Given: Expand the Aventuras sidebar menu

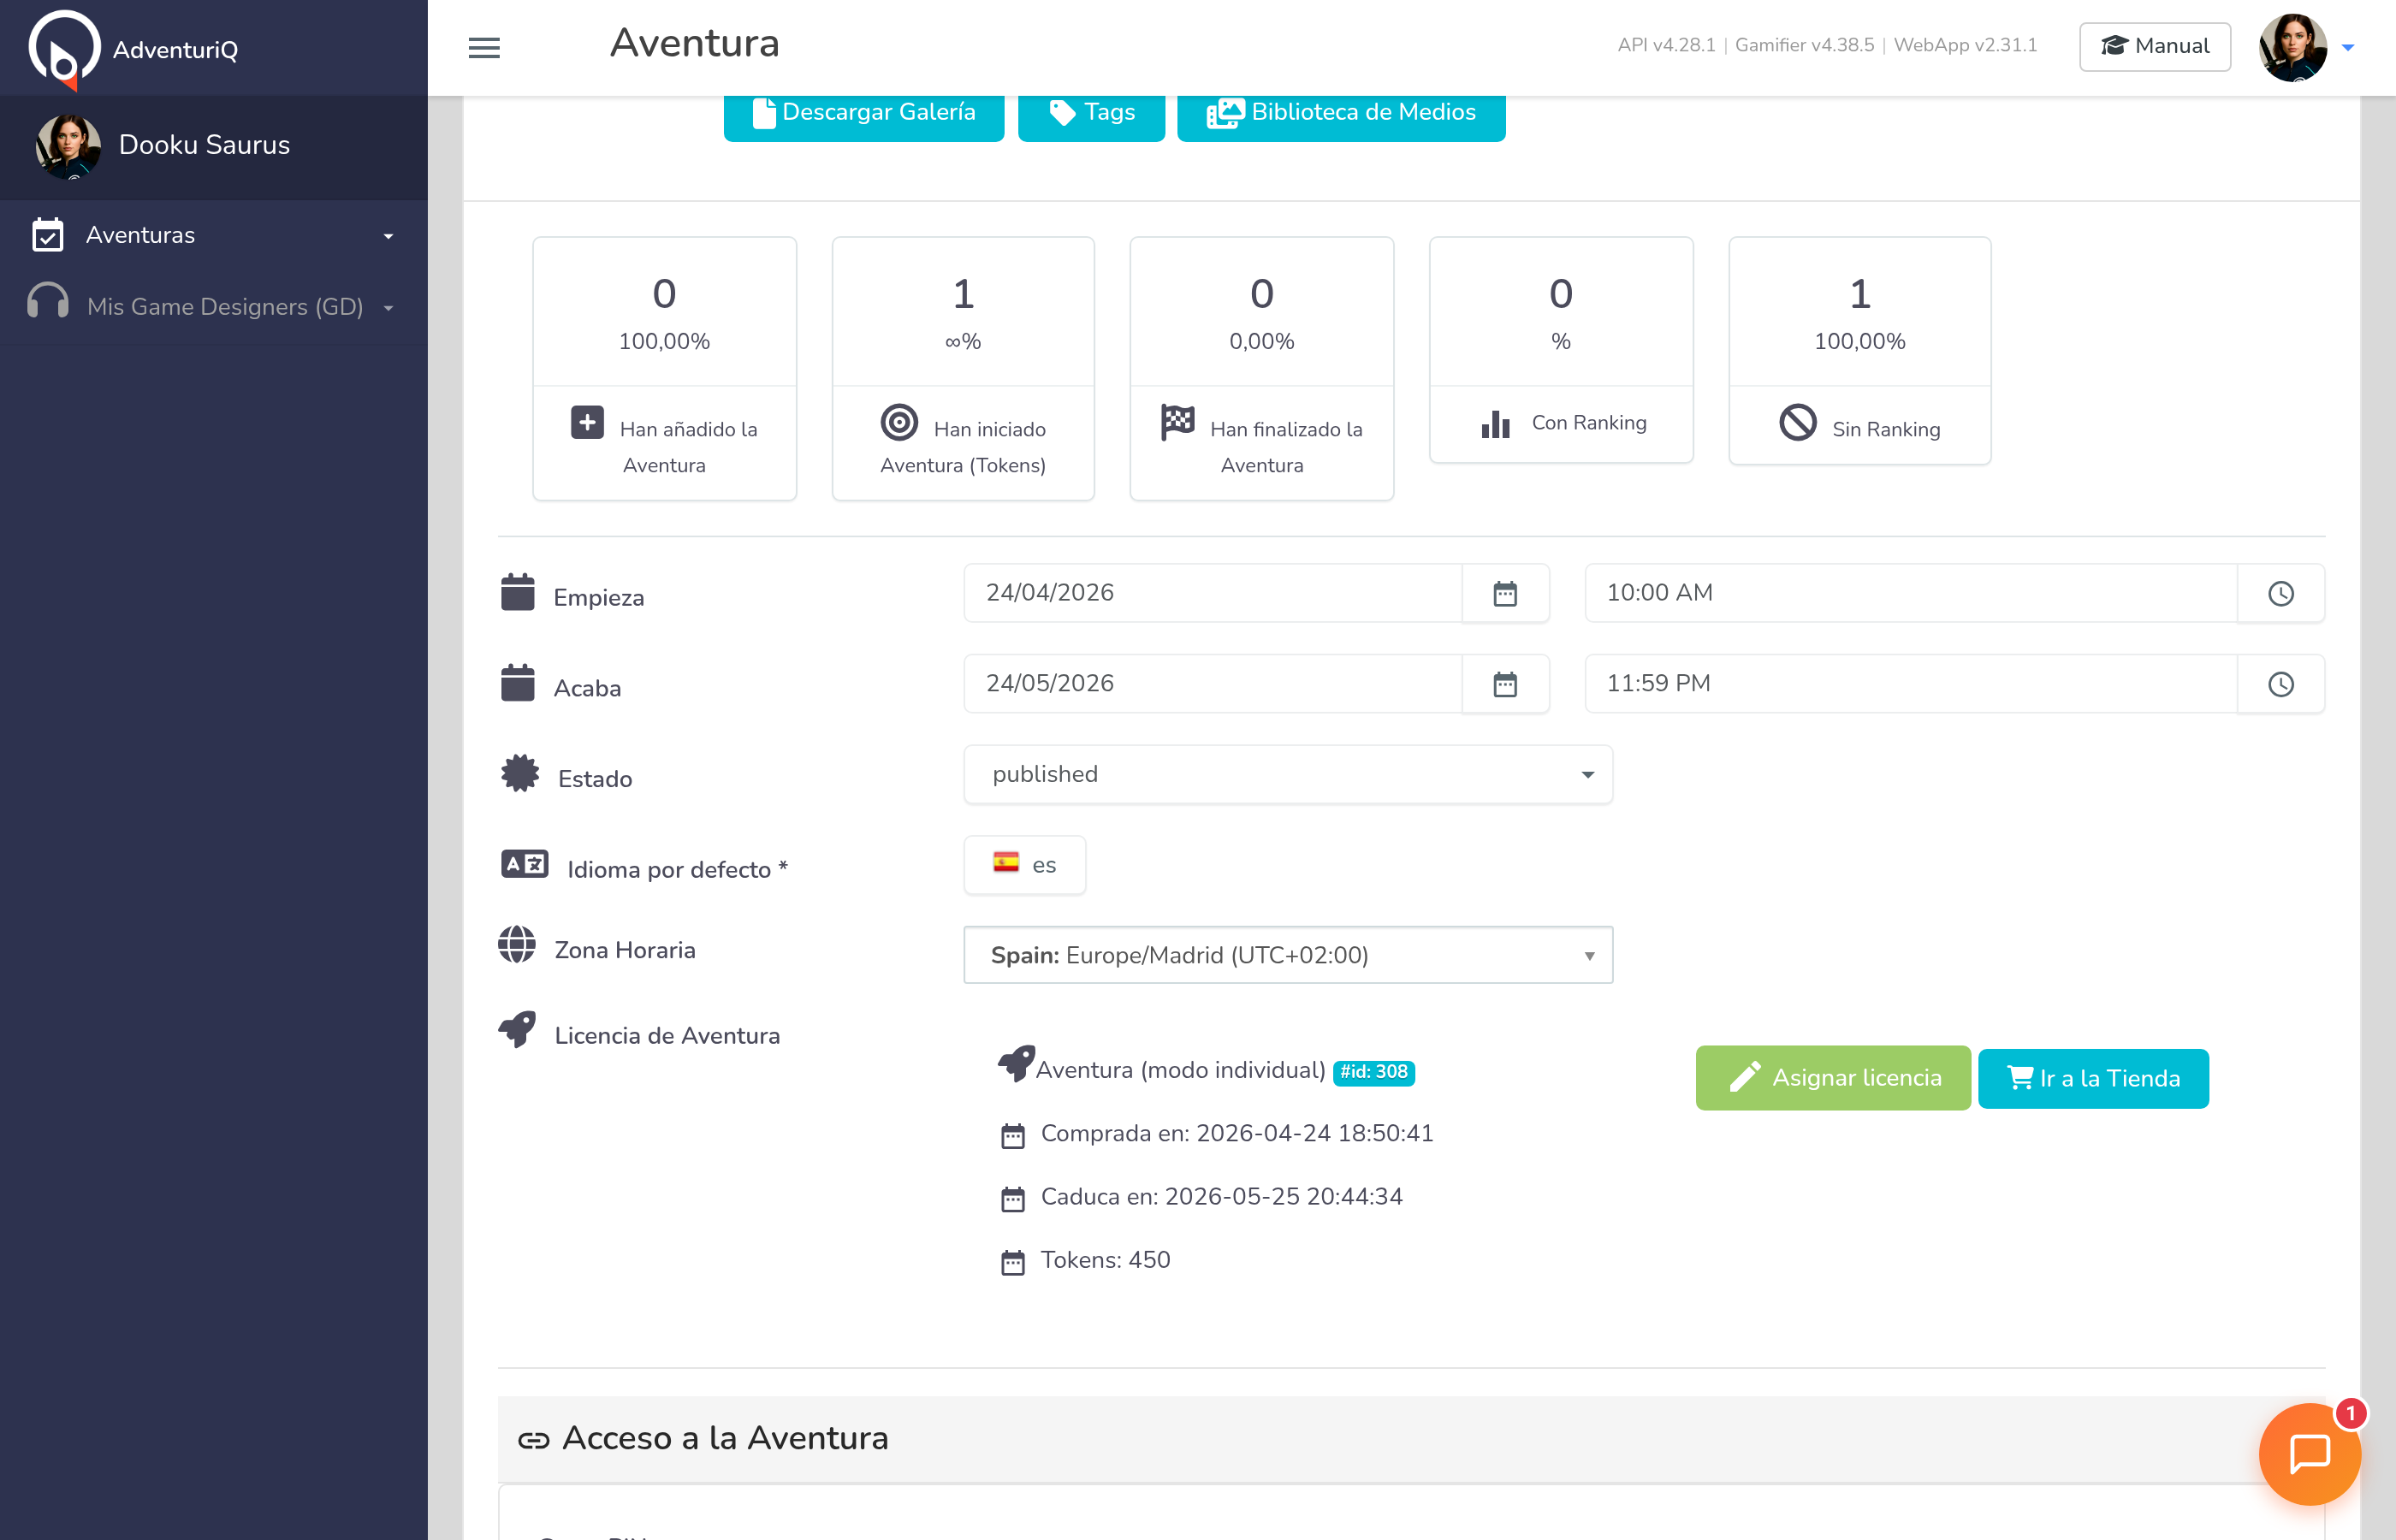Looking at the screenshot, I should click(214, 235).
